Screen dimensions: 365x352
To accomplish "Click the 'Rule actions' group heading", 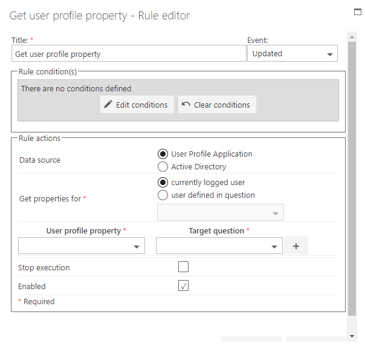I will pyautogui.click(x=39, y=138).
